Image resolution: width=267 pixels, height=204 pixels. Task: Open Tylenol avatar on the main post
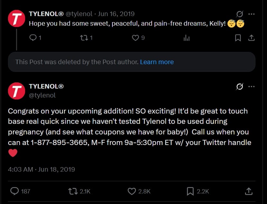tap(16, 91)
